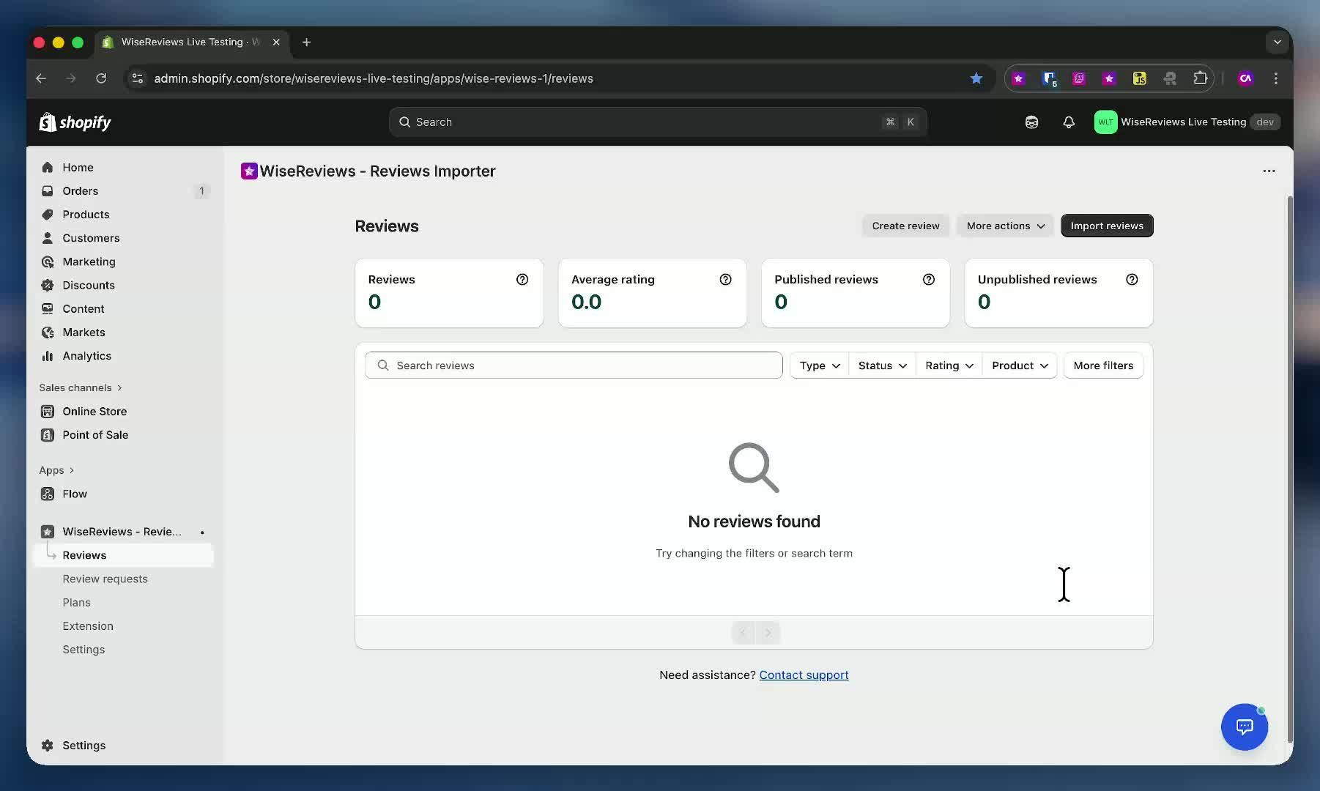Open the blue chat support bubble

(x=1245, y=727)
